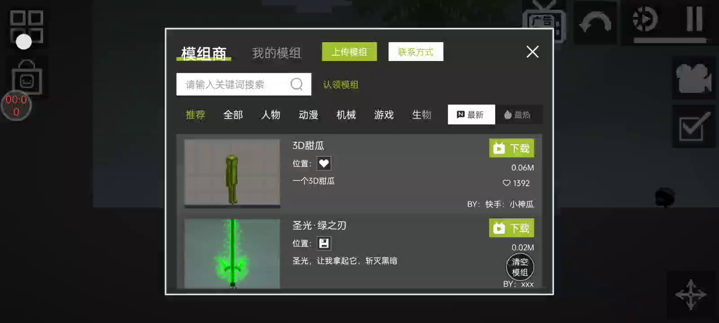719x323 pixels.
Task: Click the 联系方式 button
Action: 416,52
